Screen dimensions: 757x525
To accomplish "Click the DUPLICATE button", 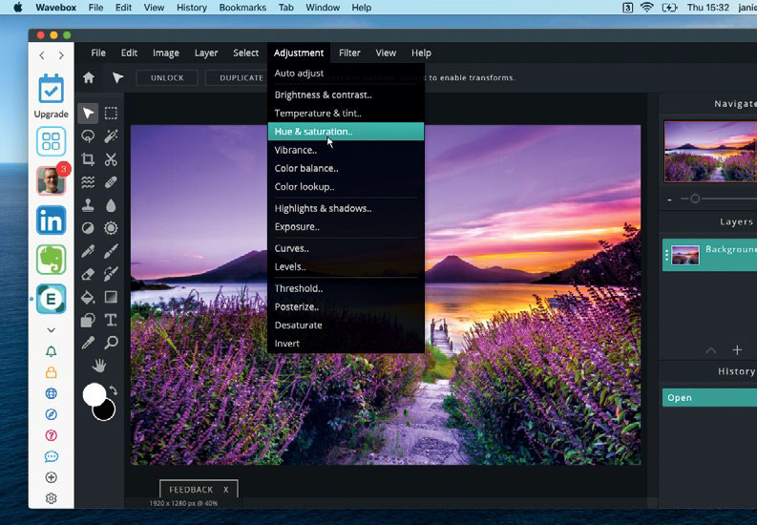I will click(236, 77).
